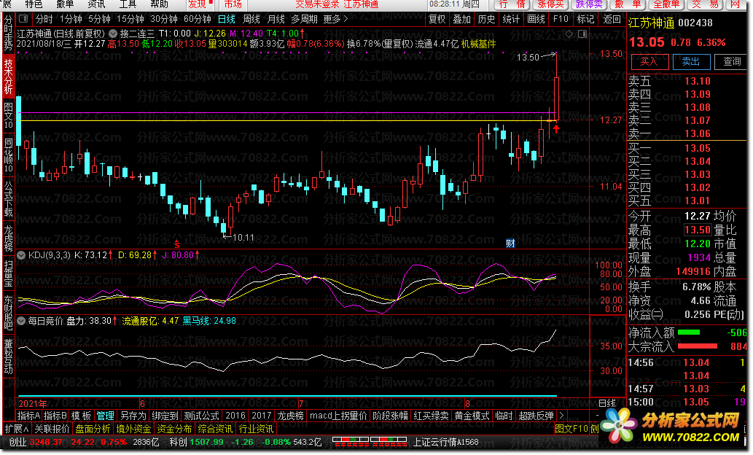The height and width of the screenshot is (455, 753).
Task: Switch to 分时 chart view
Action: 44,19
